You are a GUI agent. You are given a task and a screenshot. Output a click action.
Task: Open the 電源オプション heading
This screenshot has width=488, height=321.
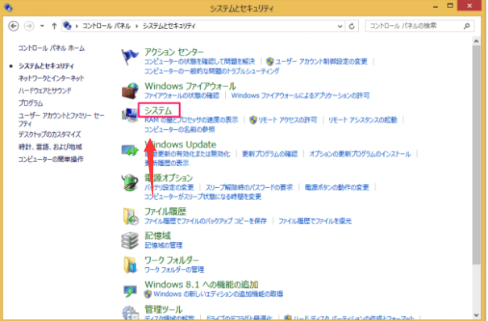tap(169, 177)
